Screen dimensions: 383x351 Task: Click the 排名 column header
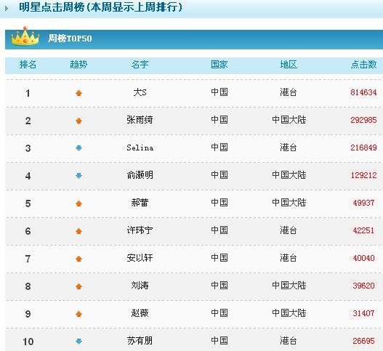click(28, 65)
